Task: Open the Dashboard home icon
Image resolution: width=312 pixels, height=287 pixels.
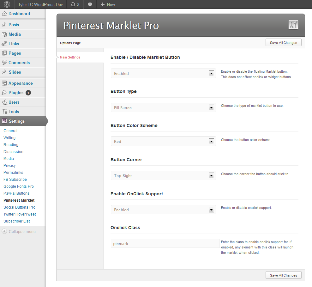Action: coord(4,14)
